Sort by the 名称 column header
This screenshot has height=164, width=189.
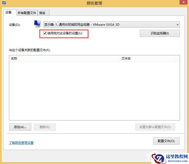point(64,59)
